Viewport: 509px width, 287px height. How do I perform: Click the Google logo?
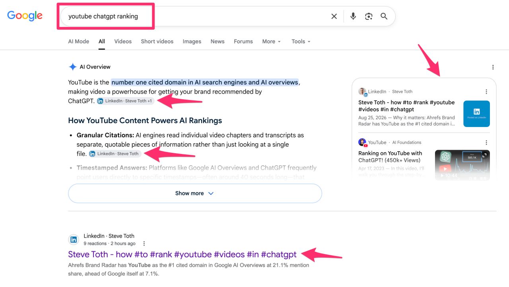point(25,15)
